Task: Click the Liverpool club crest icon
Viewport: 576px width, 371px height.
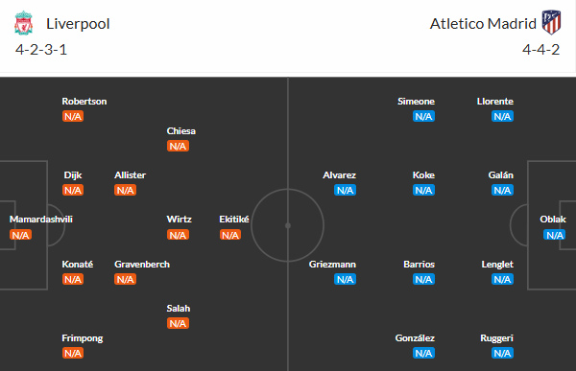Action: click(x=23, y=23)
